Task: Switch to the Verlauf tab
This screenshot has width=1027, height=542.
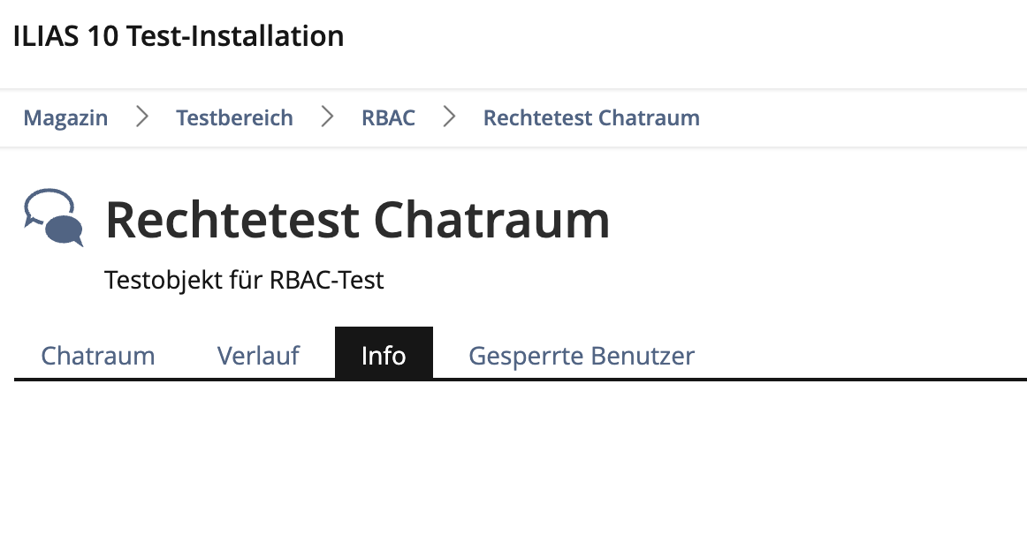Action: click(258, 356)
